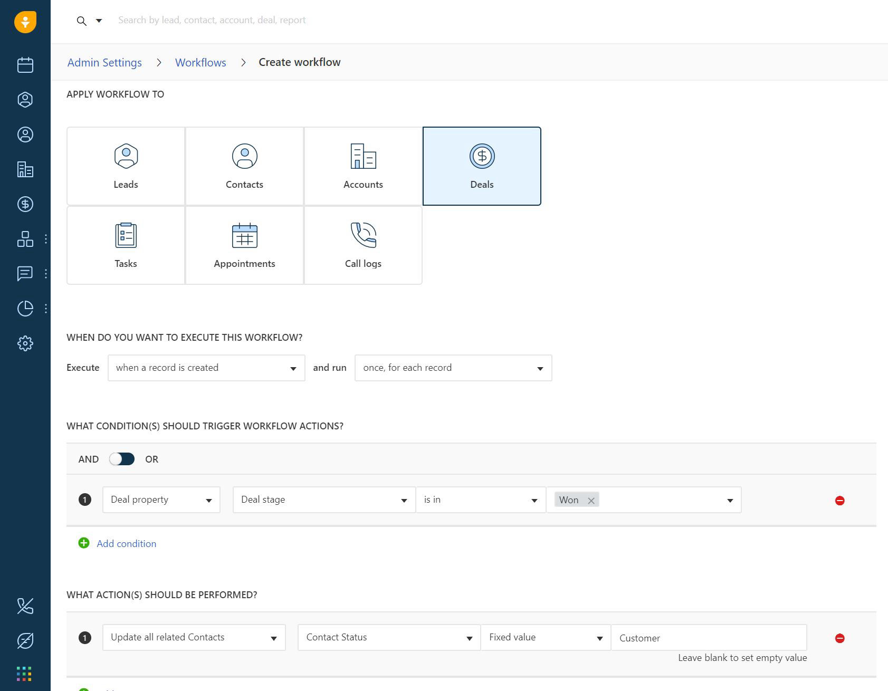Viewport: 888px width, 691px height.
Task: Open the 'once, for each record' run dropdown
Action: point(453,368)
